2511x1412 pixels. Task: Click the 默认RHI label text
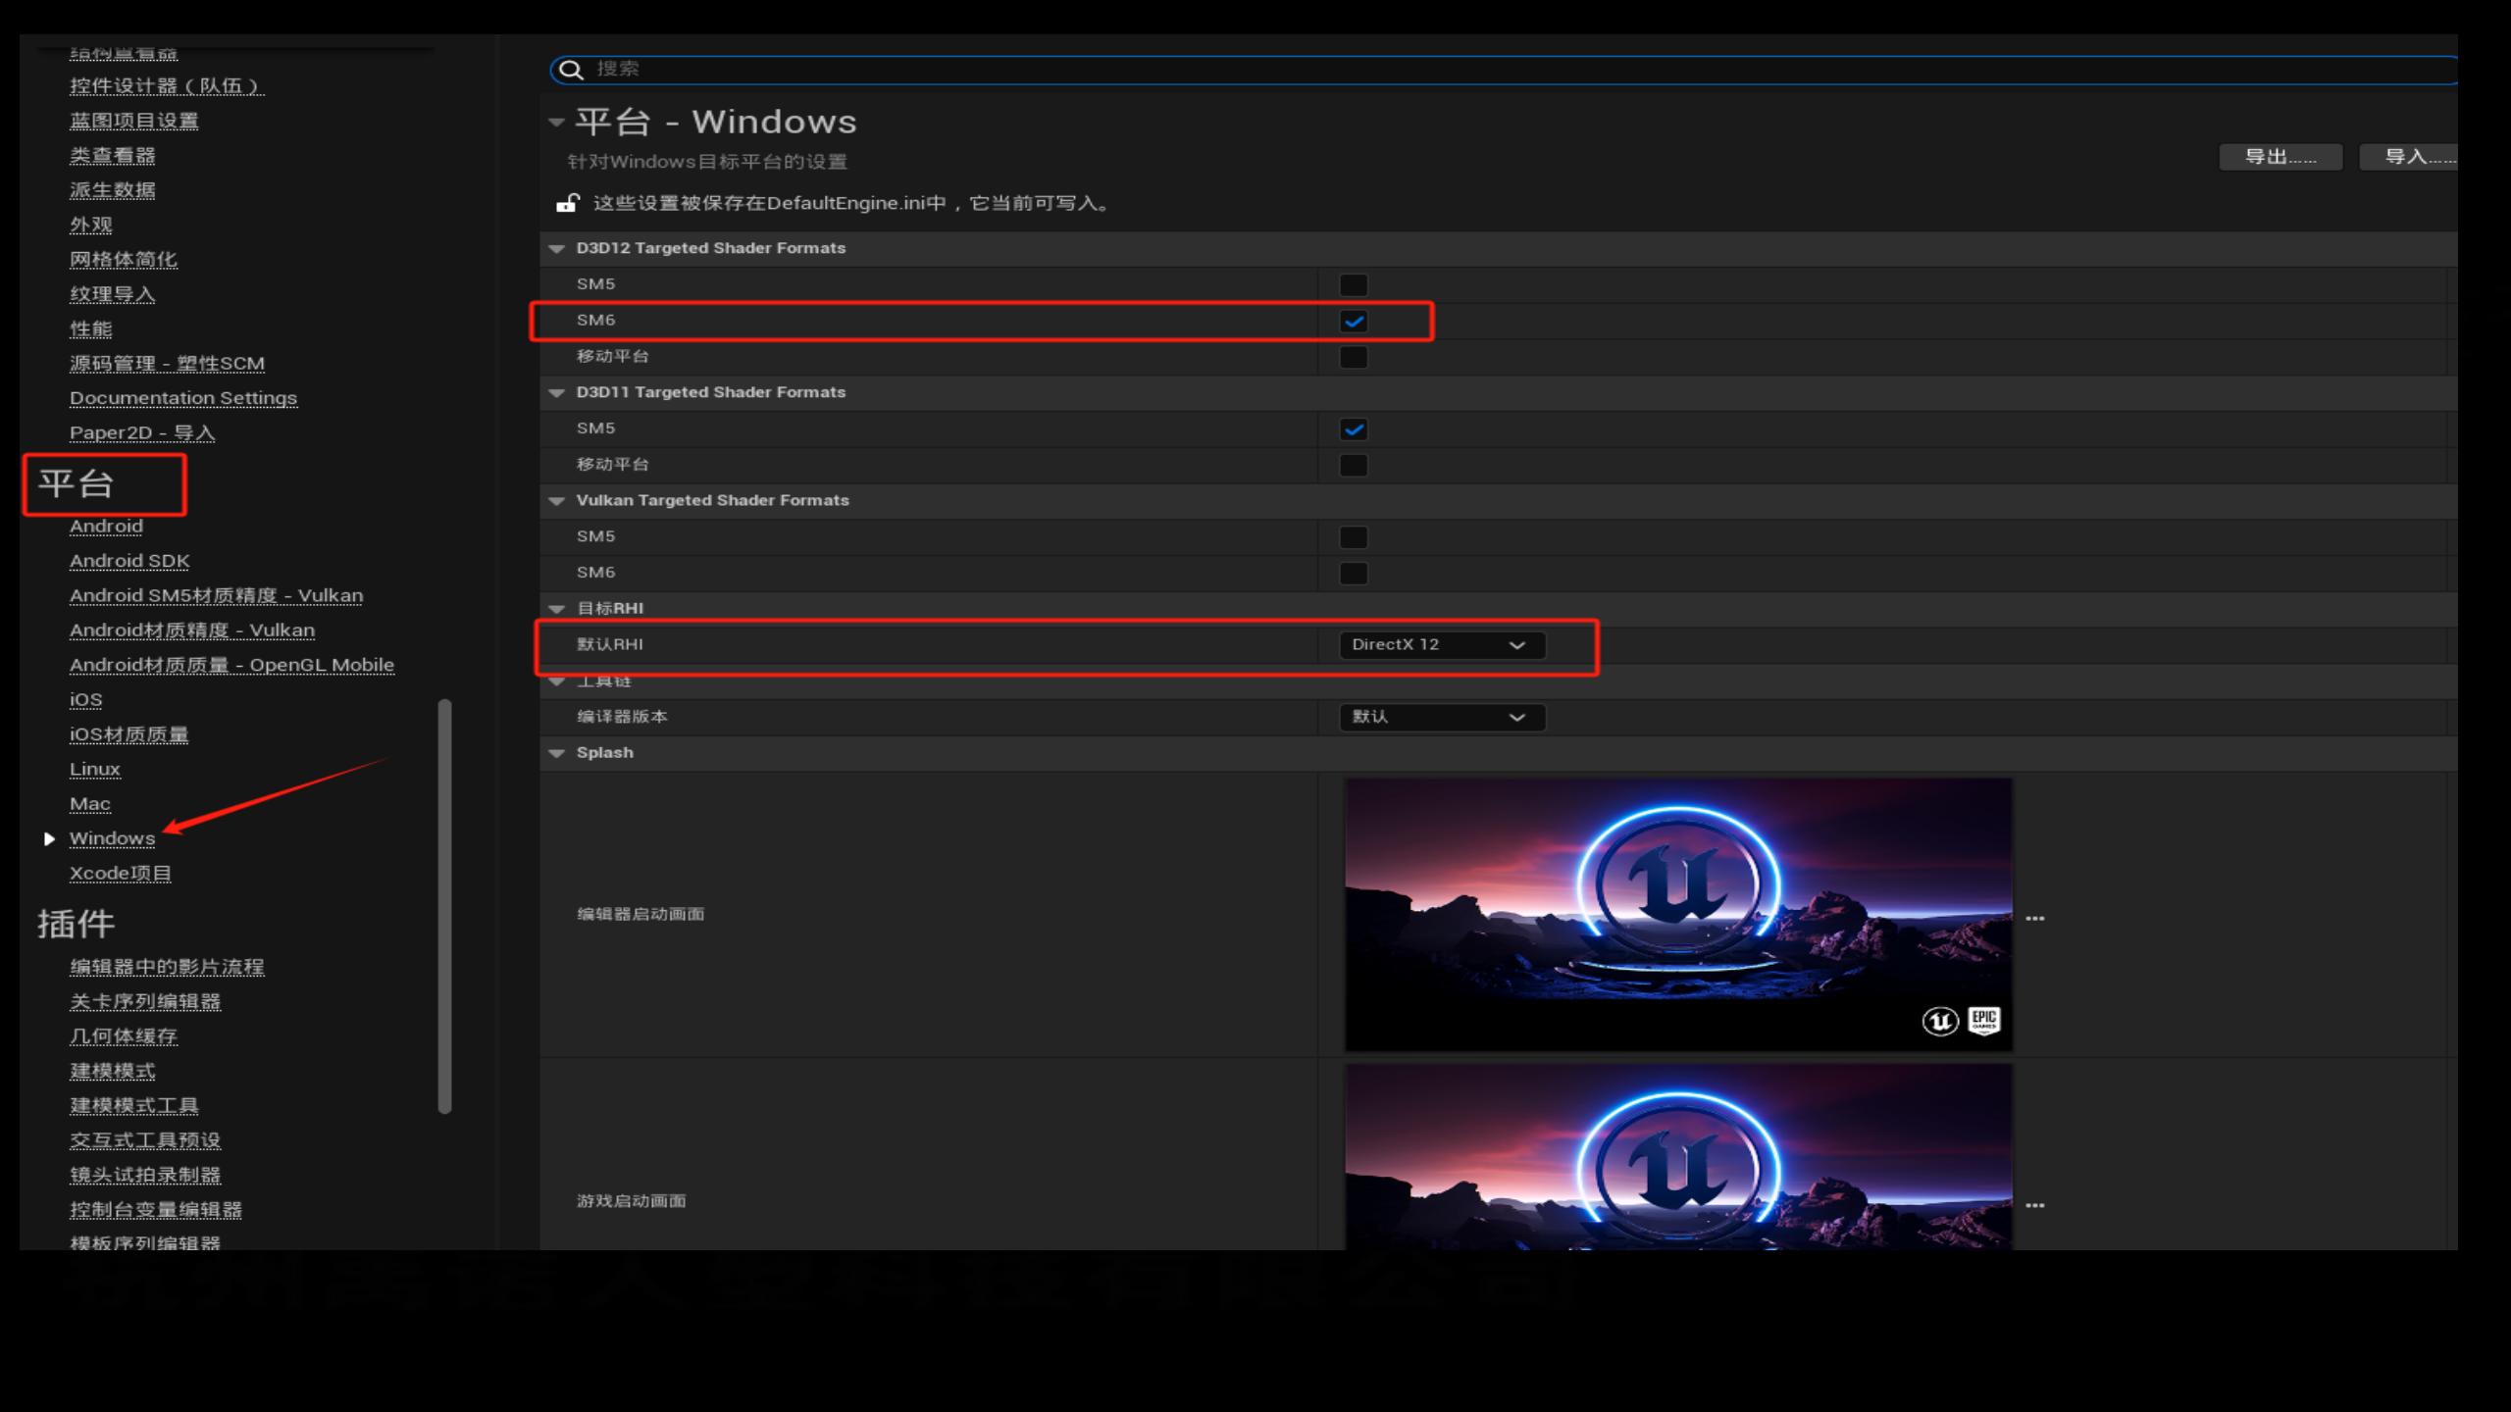(x=610, y=644)
